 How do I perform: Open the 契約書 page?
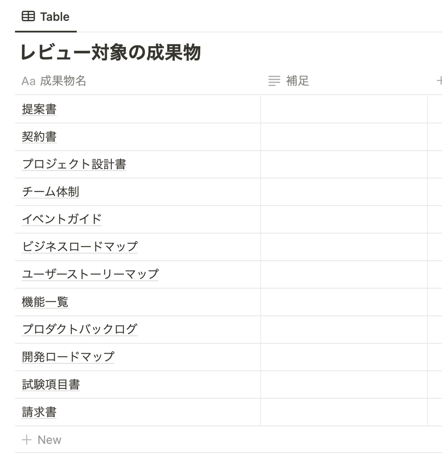[x=39, y=137]
